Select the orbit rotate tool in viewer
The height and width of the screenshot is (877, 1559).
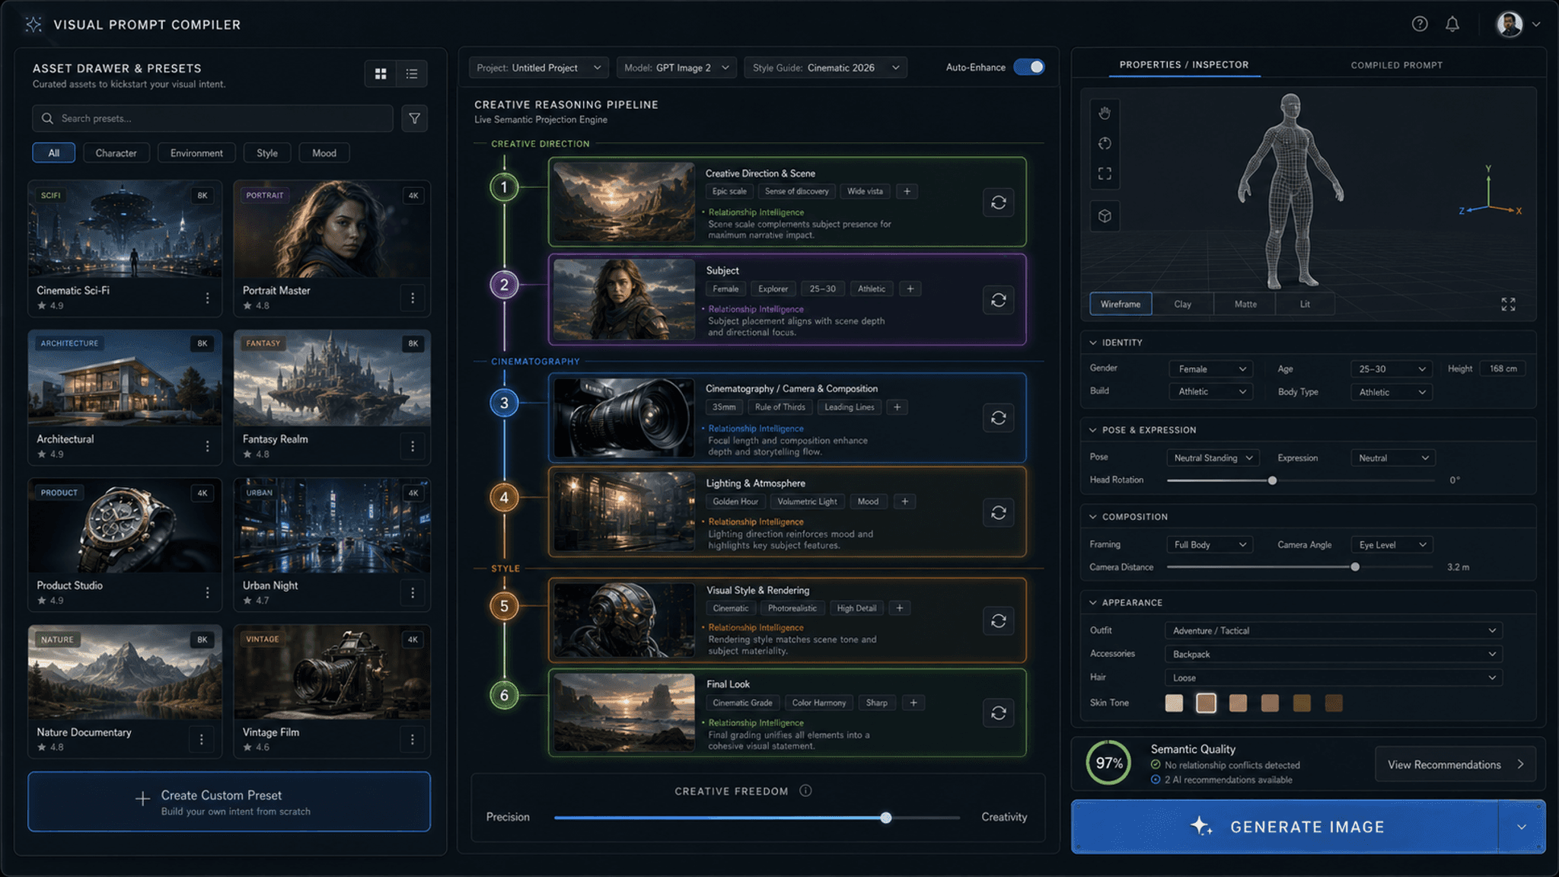coord(1105,143)
